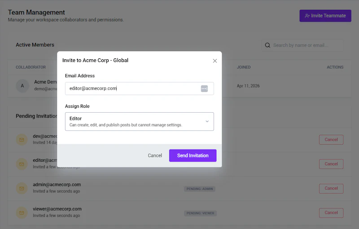Close the Invite to Acme Corp dialog

click(215, 61)
